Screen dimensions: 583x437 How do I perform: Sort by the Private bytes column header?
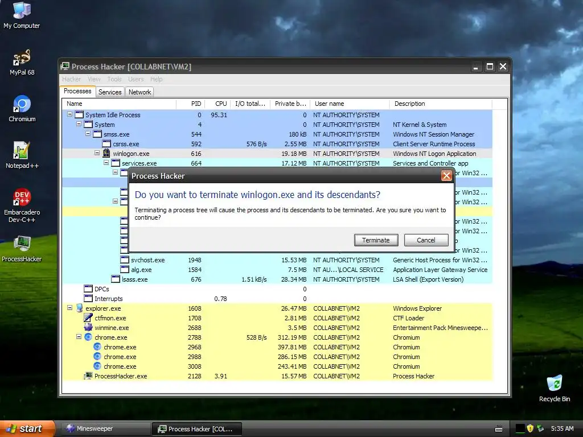pyautogui.click(x=290, y=104)
